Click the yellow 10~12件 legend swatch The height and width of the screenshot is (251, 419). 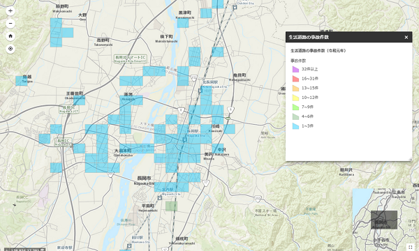coord(295,98)
